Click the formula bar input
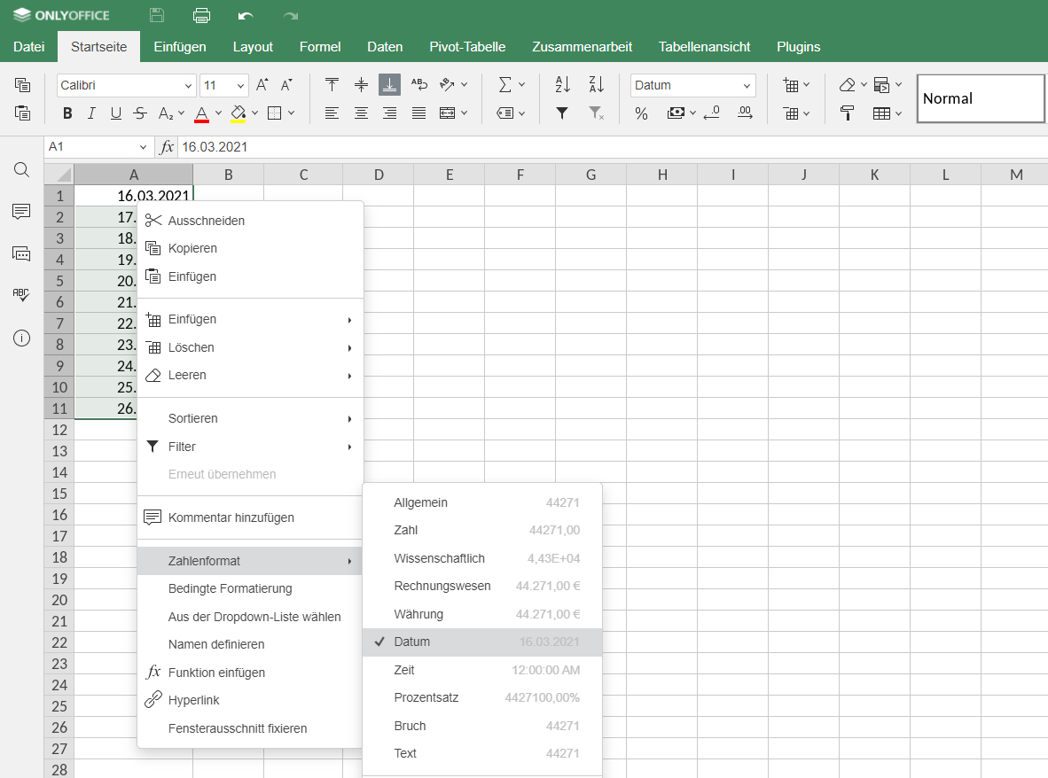The image size is (1048, 778). [613, 147]
